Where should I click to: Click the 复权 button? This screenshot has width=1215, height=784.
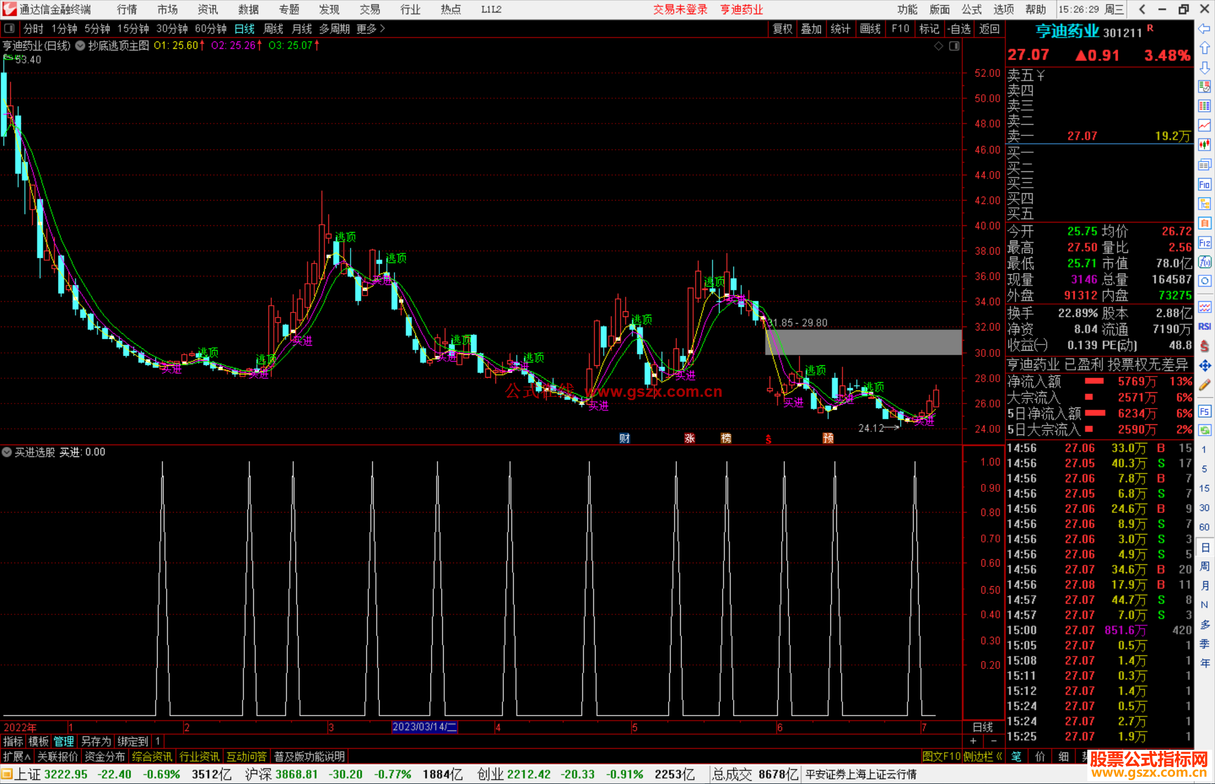[782, 29]
